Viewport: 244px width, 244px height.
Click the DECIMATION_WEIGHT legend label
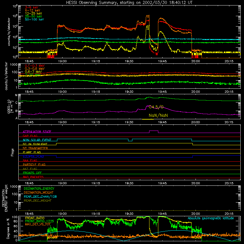(x=39, y=192)
